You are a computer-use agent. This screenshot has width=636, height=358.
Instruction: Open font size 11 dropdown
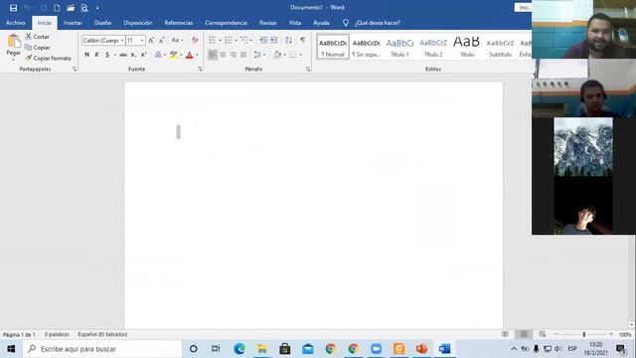click(142, 40)
